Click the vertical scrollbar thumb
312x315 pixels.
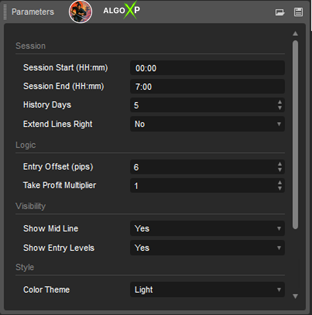295,134
